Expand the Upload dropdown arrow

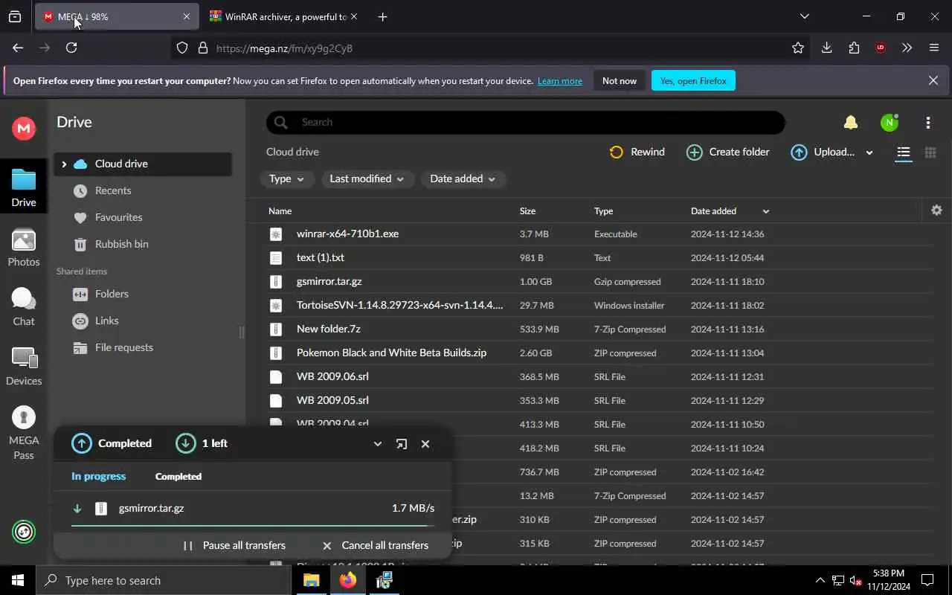tap(869, 152)
